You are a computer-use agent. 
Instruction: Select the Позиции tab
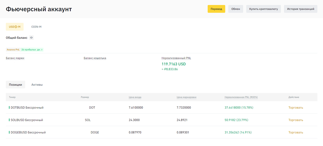point(15,85)
